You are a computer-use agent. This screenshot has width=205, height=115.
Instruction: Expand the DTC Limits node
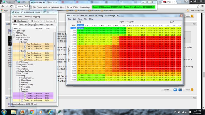pyautogui.click(x=17, y=67)
